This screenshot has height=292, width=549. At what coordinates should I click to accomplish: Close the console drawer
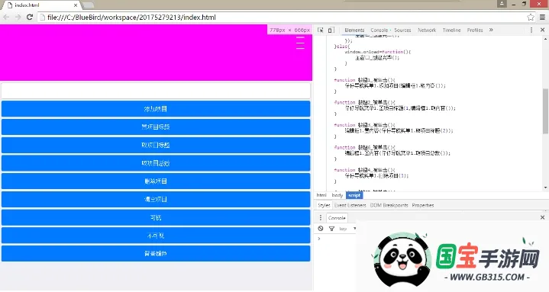pos(542,217)
